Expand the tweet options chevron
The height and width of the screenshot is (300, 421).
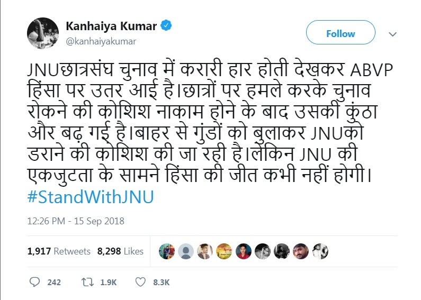click(x=392, y=34)
